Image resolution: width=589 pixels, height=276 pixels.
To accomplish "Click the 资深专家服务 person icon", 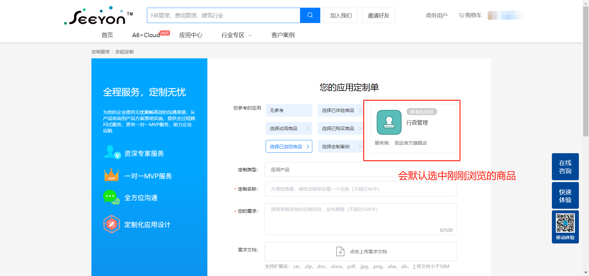I will tap(112, 152).
